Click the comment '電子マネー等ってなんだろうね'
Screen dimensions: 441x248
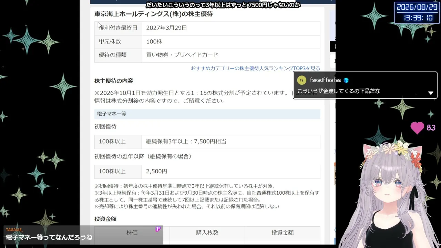pos(49,237)
